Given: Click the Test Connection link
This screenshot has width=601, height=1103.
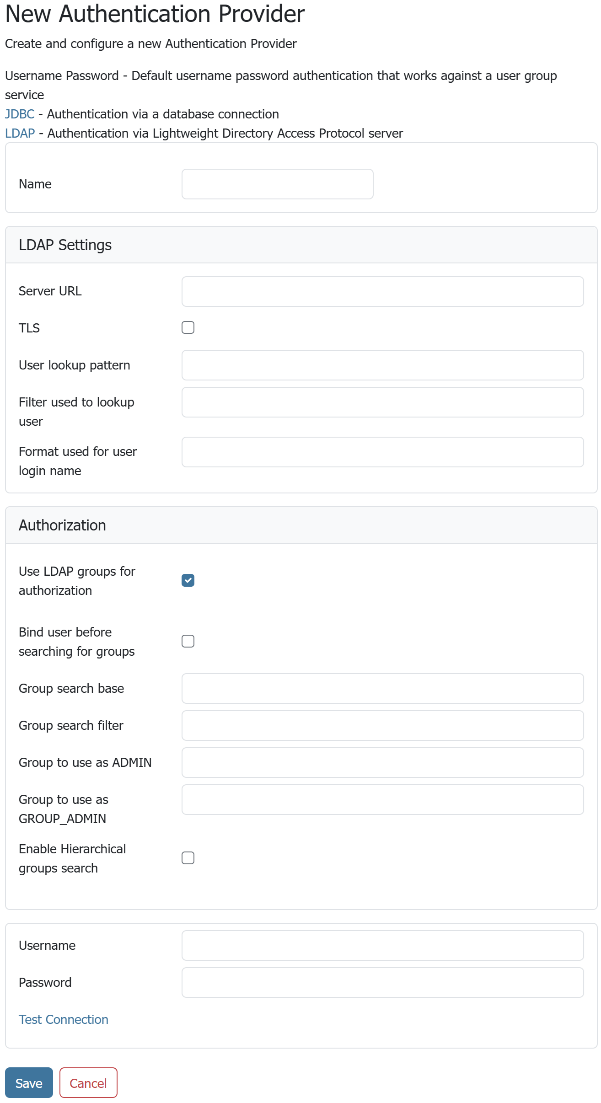Looking at the screenshot, I should pyautogui.click(x=64, y=1019).
